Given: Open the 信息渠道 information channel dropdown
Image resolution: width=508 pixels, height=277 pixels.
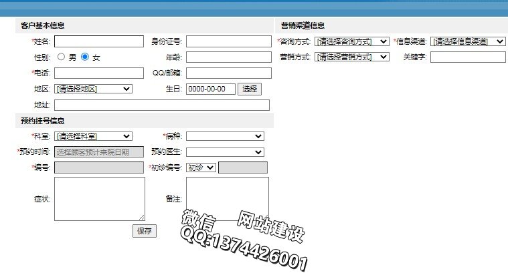Looking at the screenshot, I should point(468,41).
